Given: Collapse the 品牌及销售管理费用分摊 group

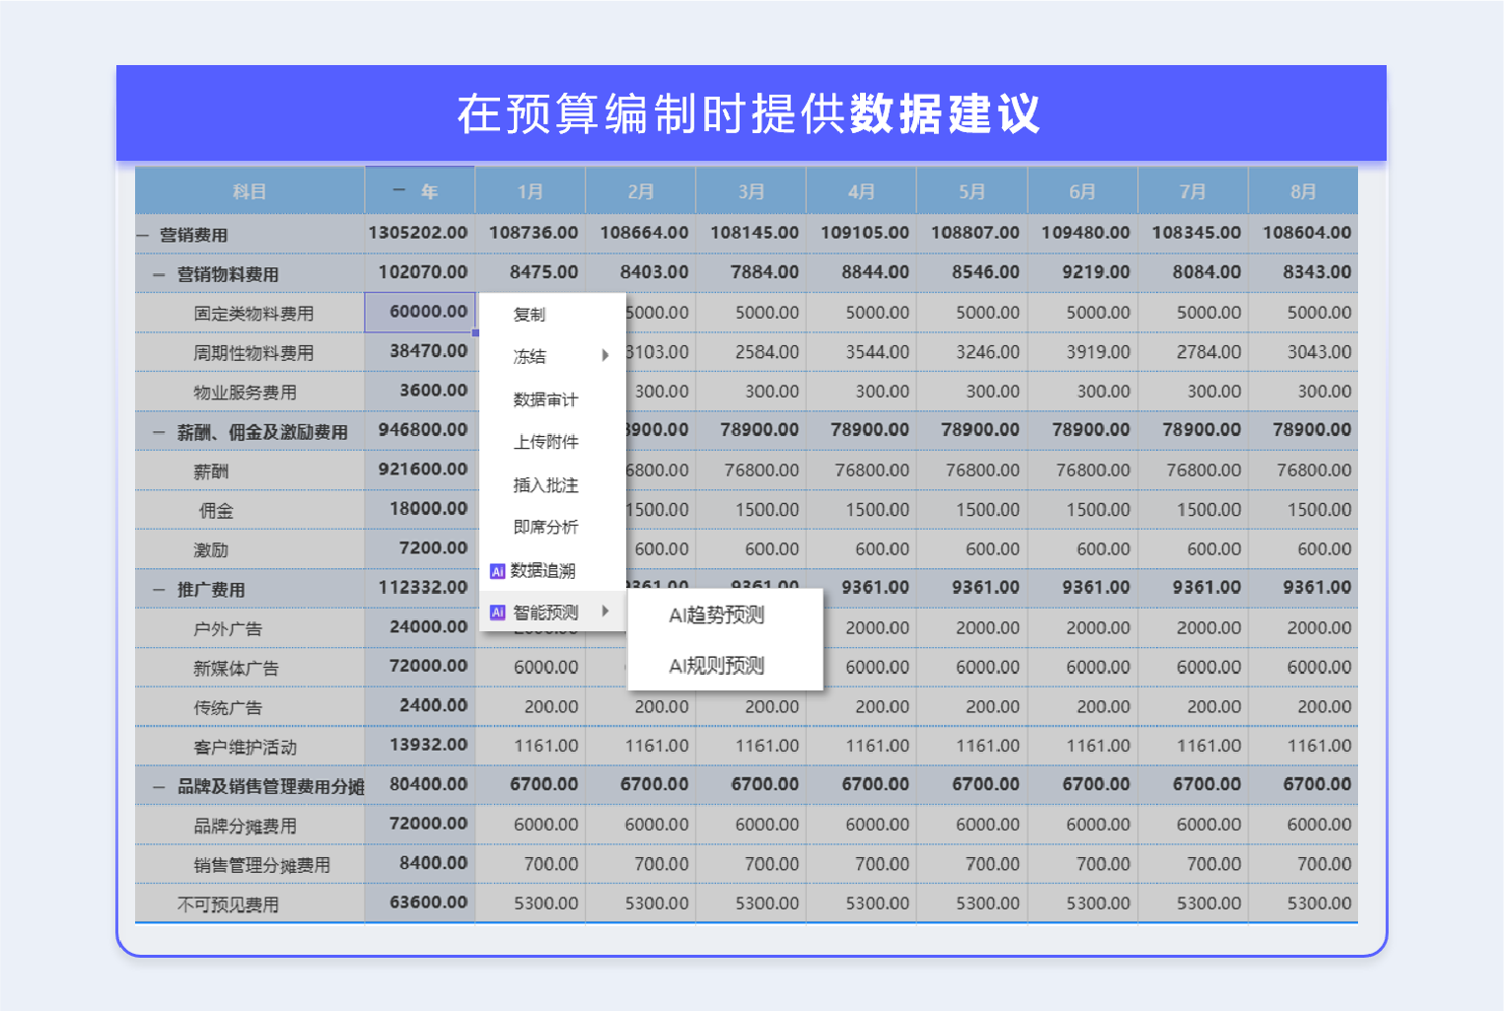Looking at the screenshot, I should [x=159, y=787].
